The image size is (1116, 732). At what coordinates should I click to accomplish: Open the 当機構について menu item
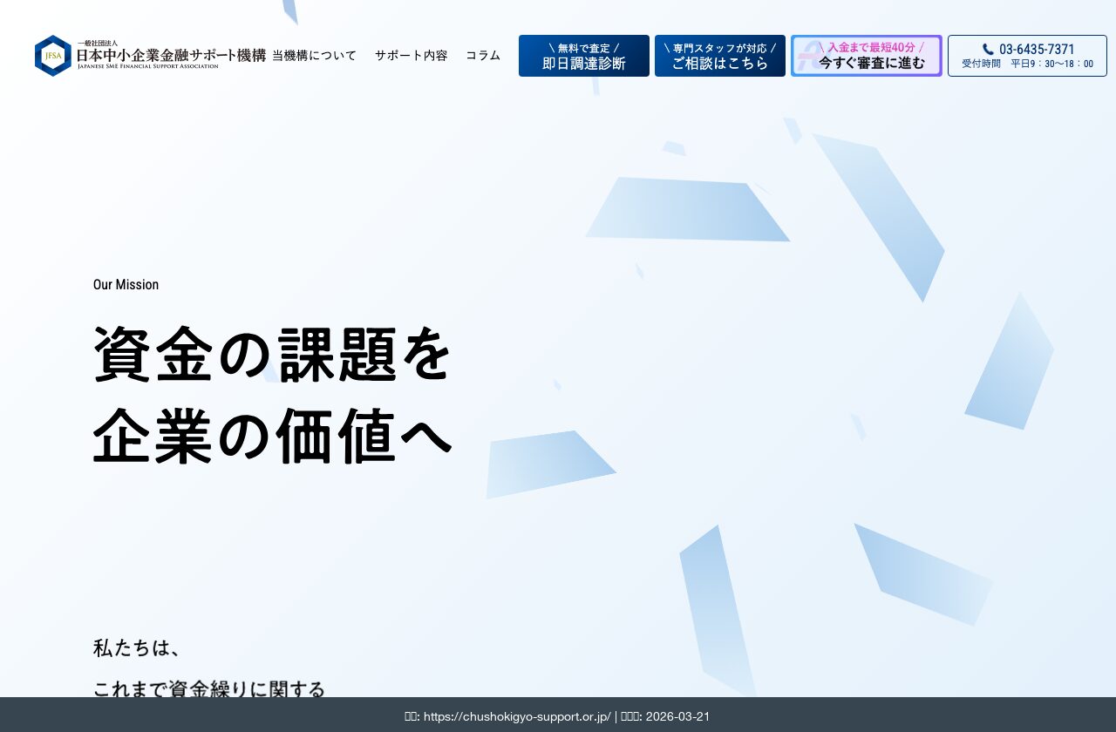point(315,55)
